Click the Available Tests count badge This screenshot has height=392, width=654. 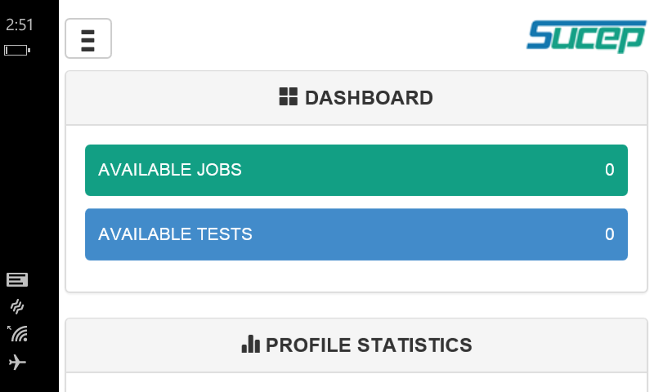pyautogui.click(x=609, y=234)
